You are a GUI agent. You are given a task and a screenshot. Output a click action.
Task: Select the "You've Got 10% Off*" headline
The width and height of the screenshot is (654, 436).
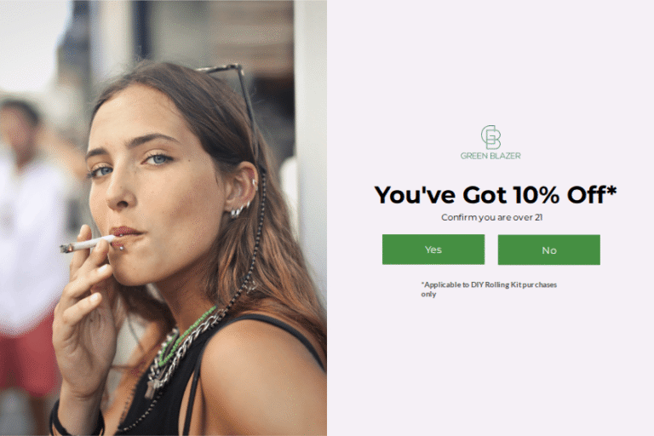495,194
